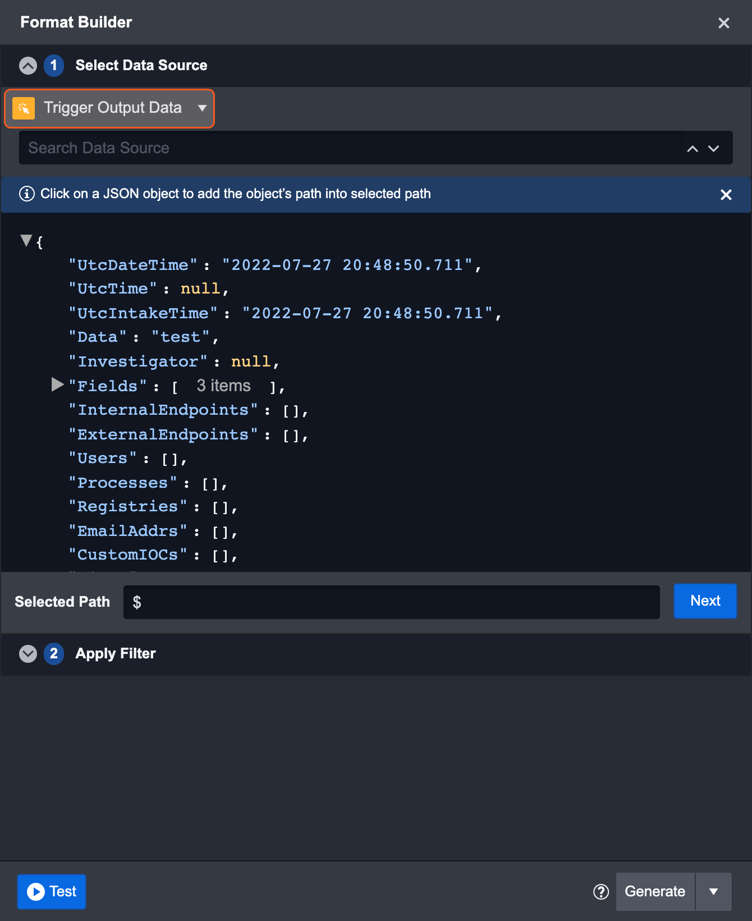The width and height of the screenshot is (752, 921).
Task: Click the Search Data Source field
Action: [348, 148]
